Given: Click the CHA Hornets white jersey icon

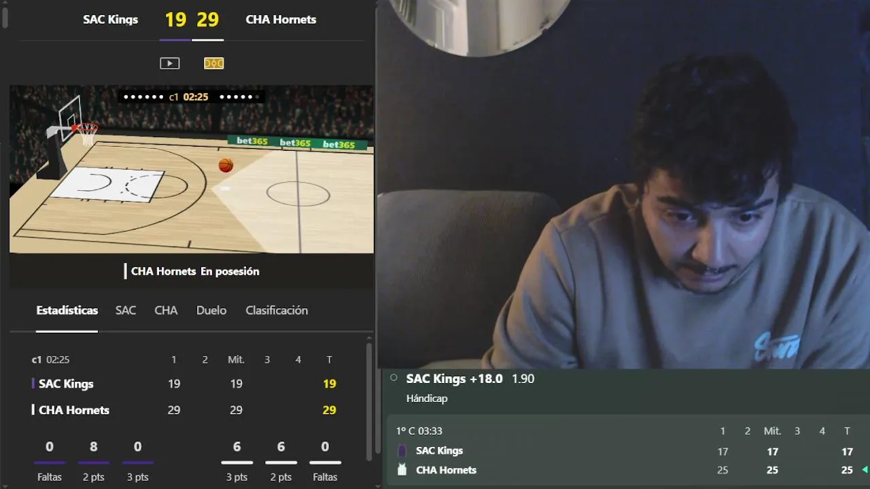Looking at the screenshot, I should tap(402, 470).
